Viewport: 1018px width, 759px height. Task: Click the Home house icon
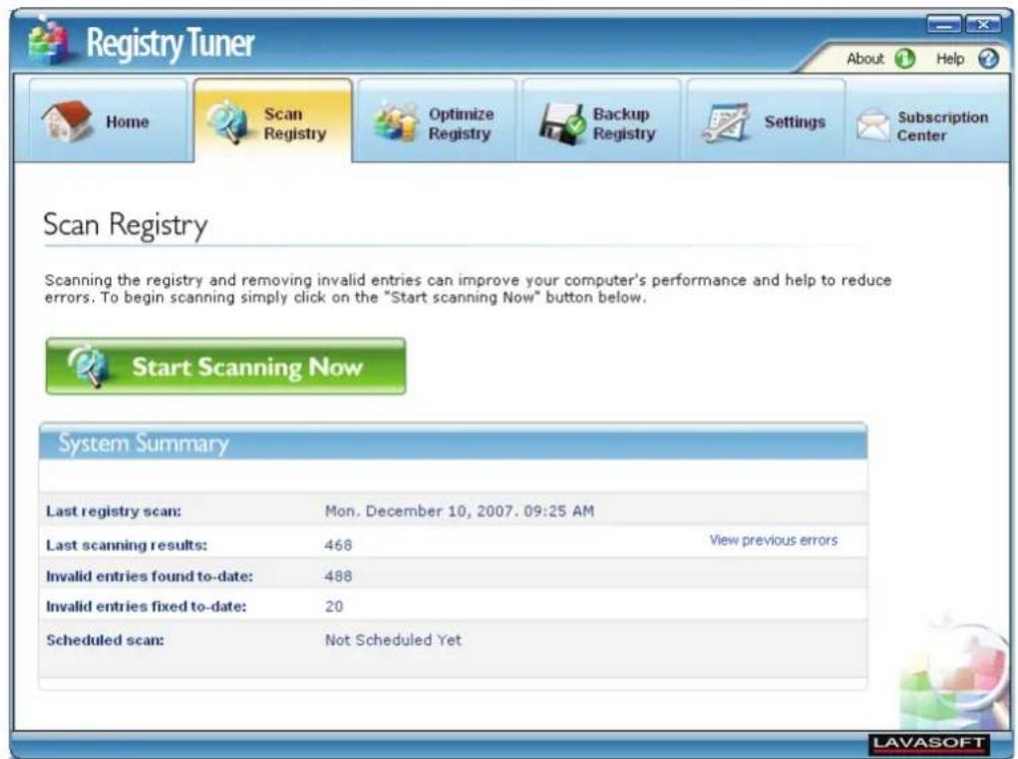pyautogui.click(x=67, y=122)
